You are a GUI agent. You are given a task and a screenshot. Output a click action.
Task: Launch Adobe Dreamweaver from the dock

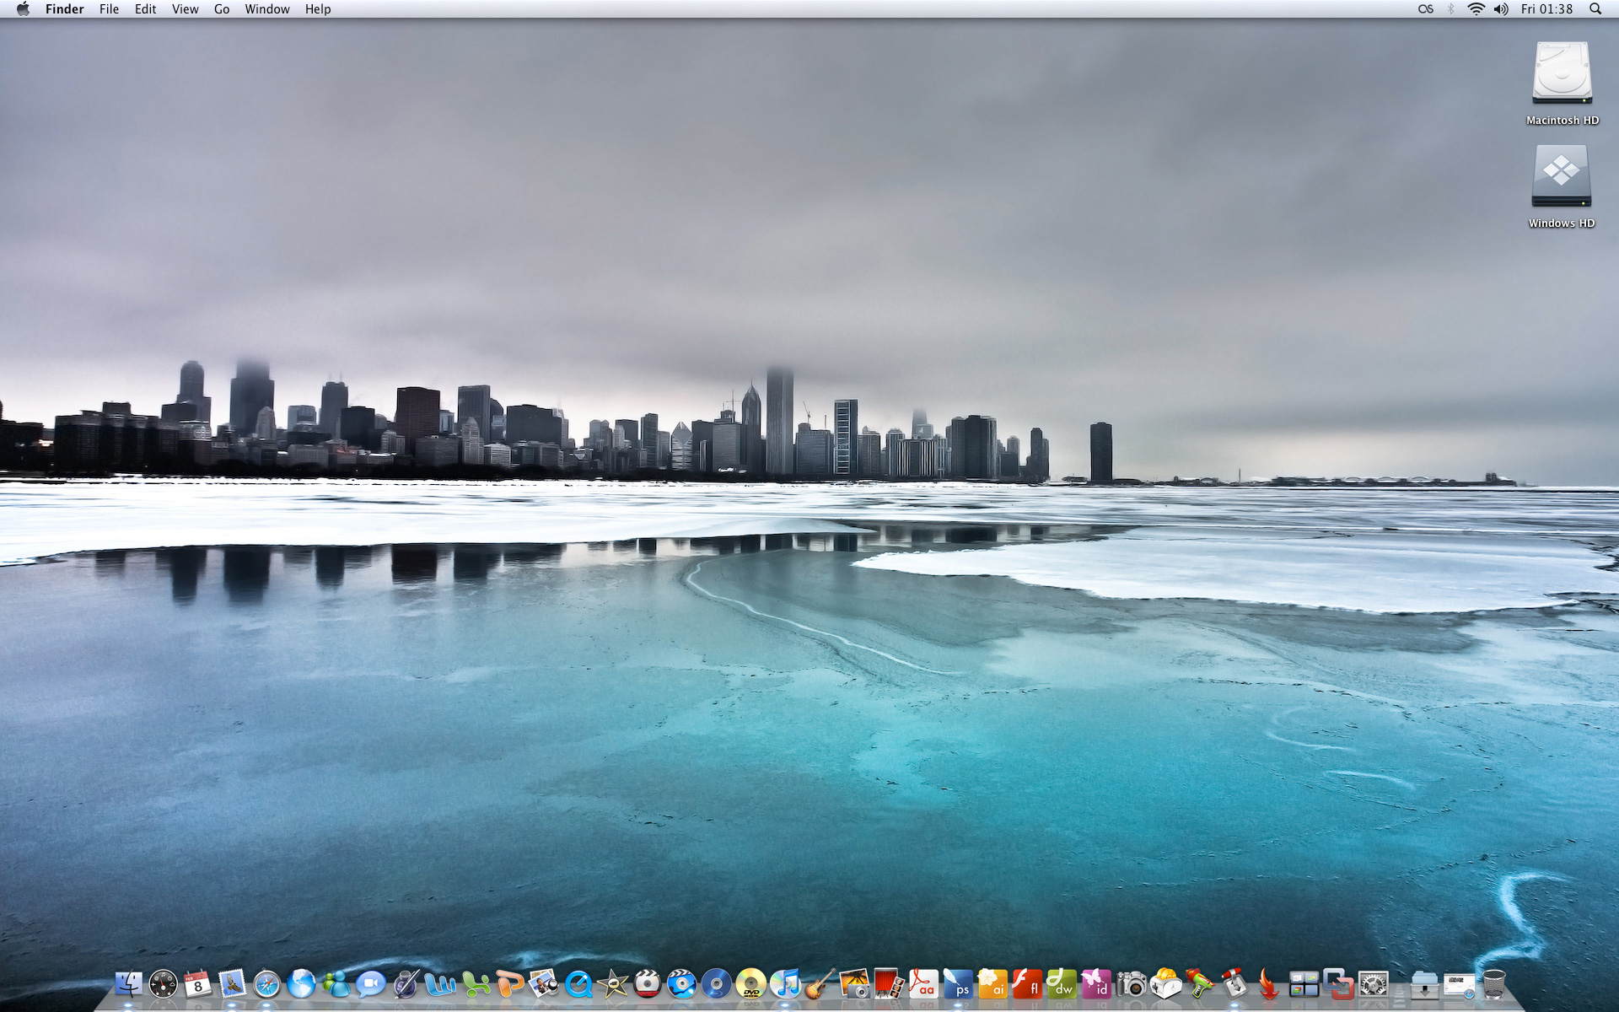(x=1062, y=983)
